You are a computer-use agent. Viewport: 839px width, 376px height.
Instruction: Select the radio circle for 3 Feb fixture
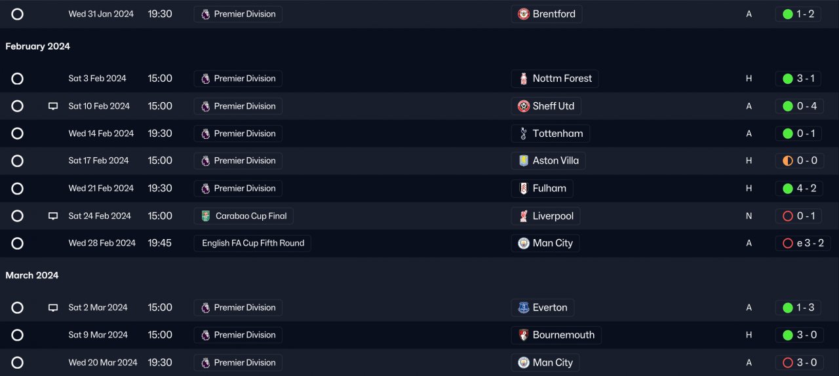tap(18, 79)
